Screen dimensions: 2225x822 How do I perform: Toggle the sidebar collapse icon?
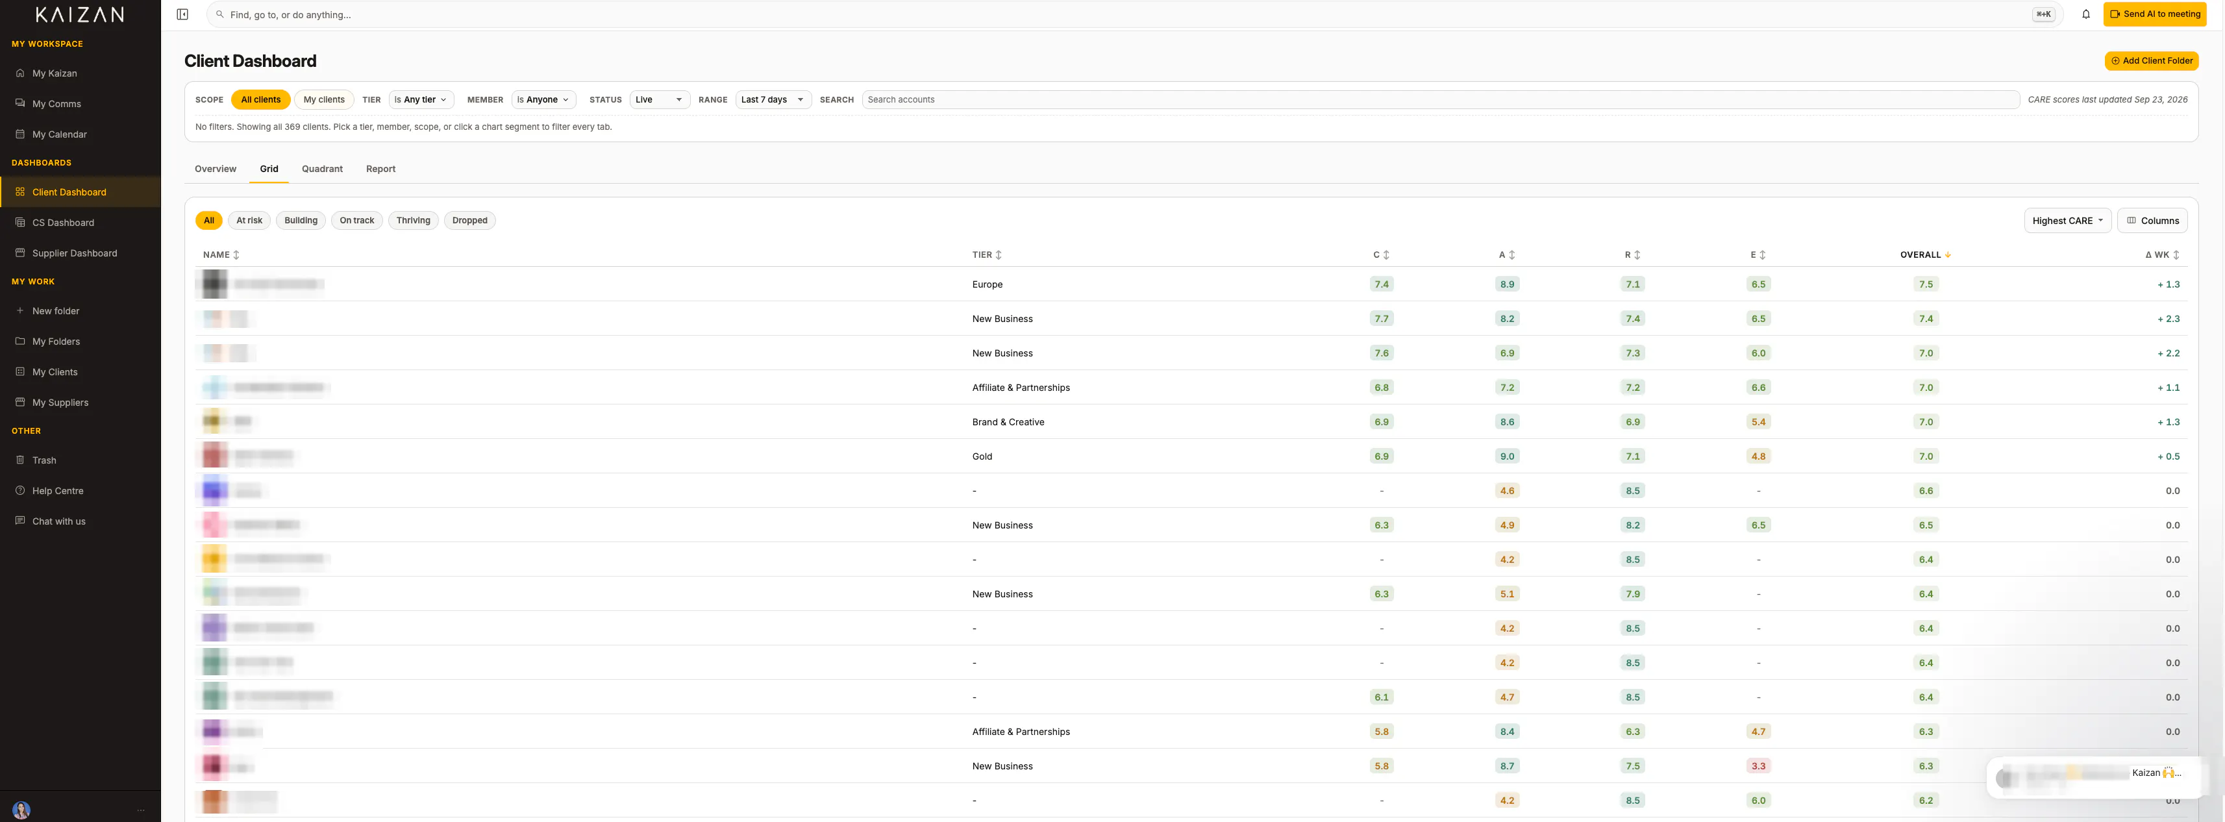pos(182,15)
